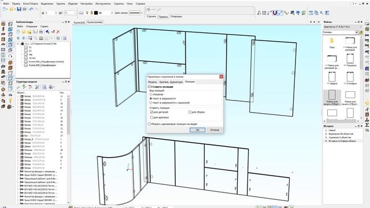Open the dropdown arrow next to Open folder icon
Viewport: 370px width, 208px height.
15,9
